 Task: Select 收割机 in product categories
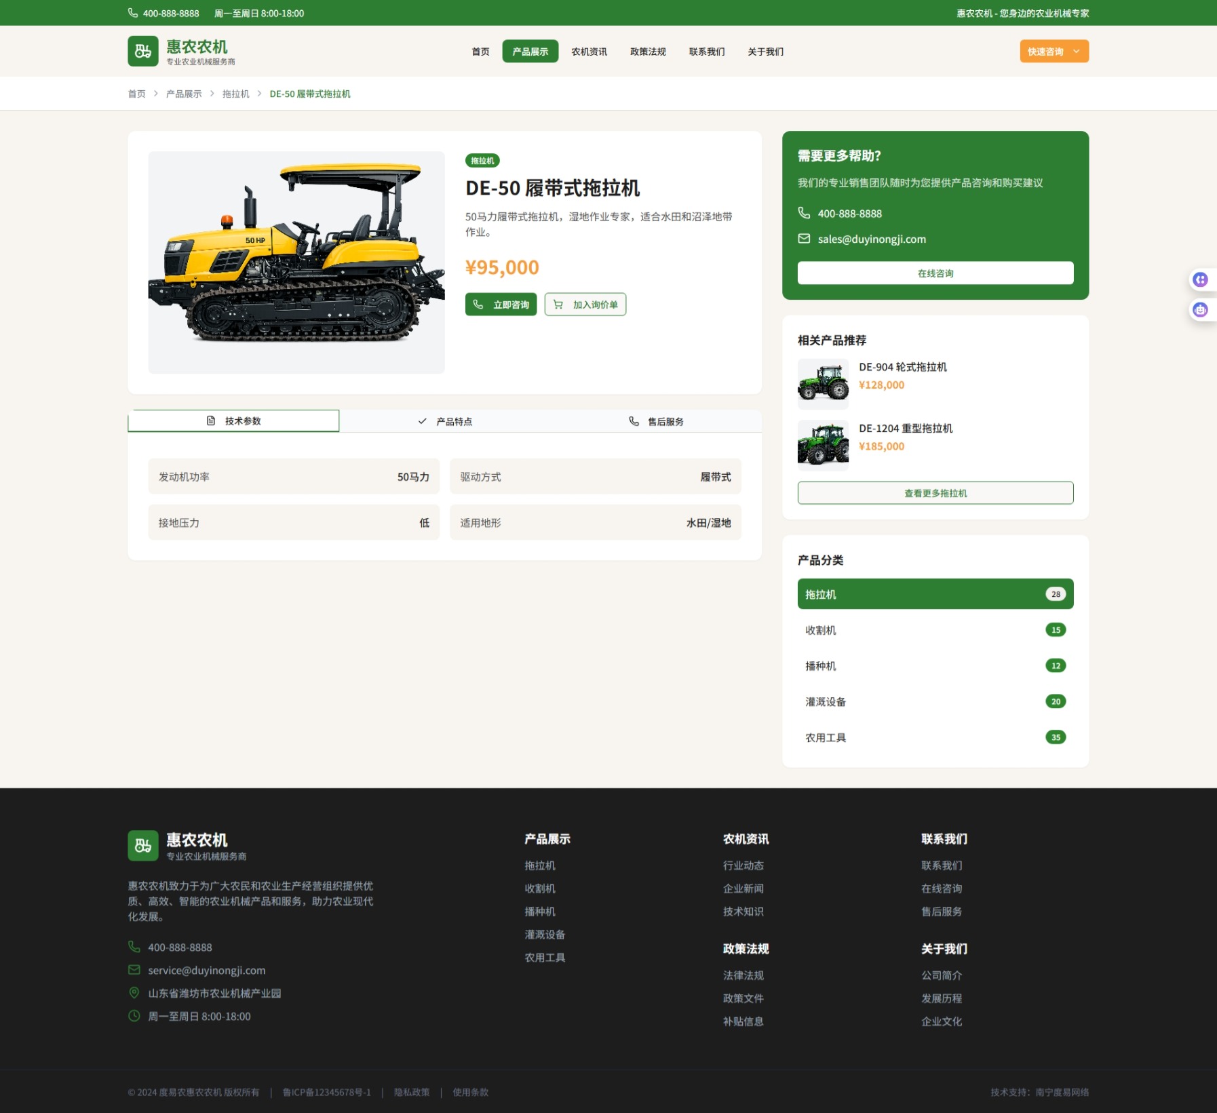[935, 630]
